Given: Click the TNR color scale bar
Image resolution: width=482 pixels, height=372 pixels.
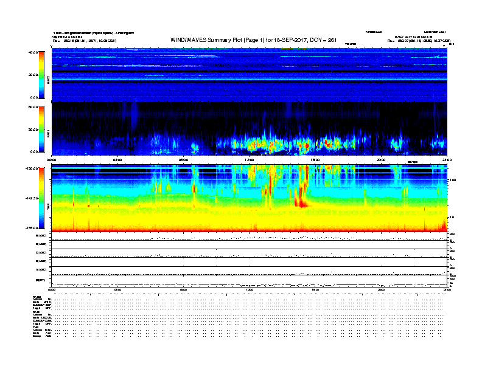Looking at the screenshot, I should tap(41, 198).
